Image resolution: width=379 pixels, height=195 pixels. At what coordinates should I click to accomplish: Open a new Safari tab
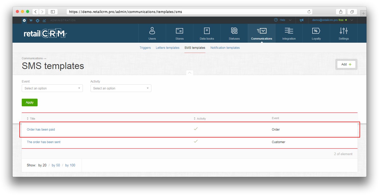tap(363, 13)
